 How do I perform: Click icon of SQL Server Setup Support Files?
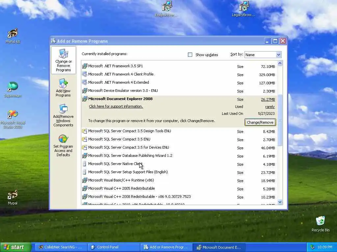(85, 172)
